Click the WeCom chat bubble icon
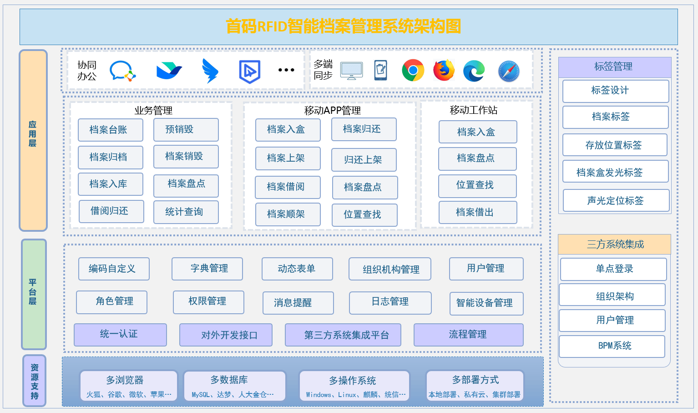 (x=122, y=71)
